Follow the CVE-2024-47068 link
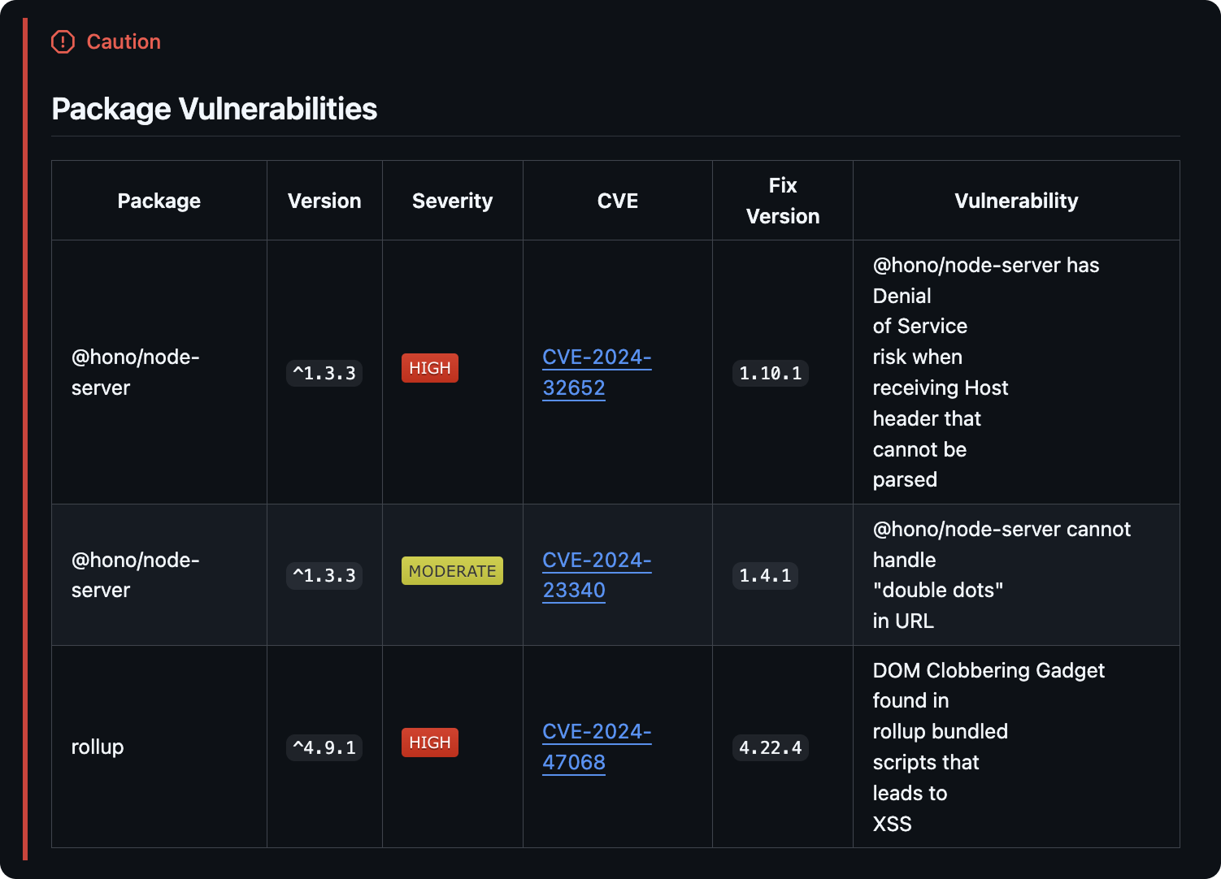Viewport: 1221px width, 879px height. pyautogui.click(x=596, y=747)
